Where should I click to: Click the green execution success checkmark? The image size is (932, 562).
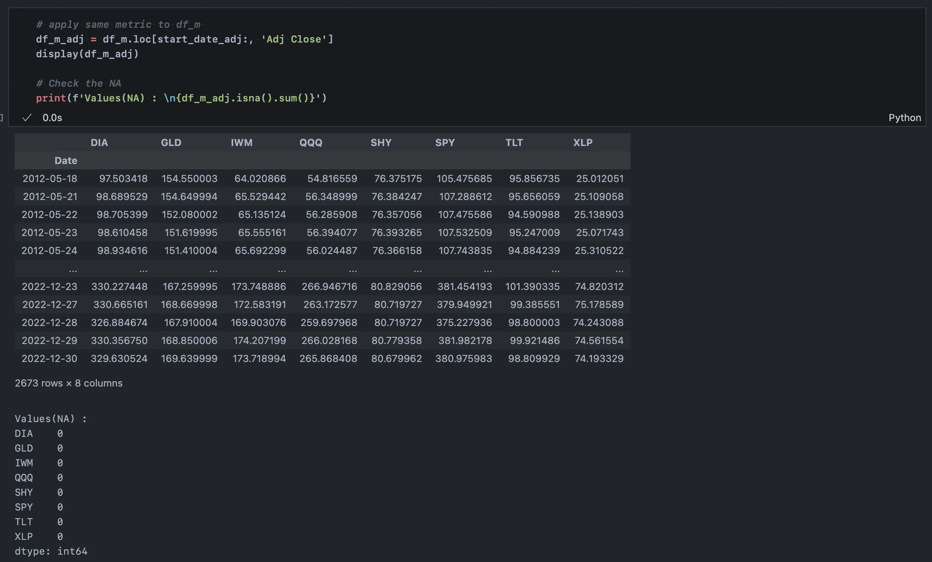(x=27, y=118)
